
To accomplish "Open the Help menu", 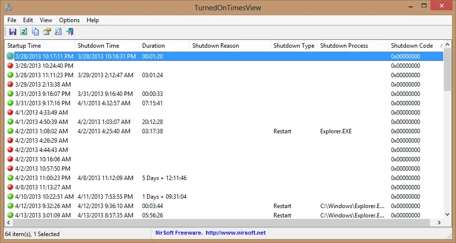I will tap(92, 20).
